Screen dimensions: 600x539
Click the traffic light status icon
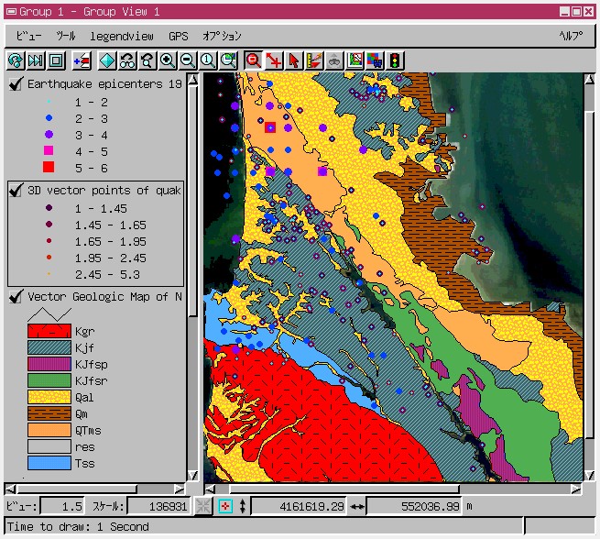coord(395,60)
